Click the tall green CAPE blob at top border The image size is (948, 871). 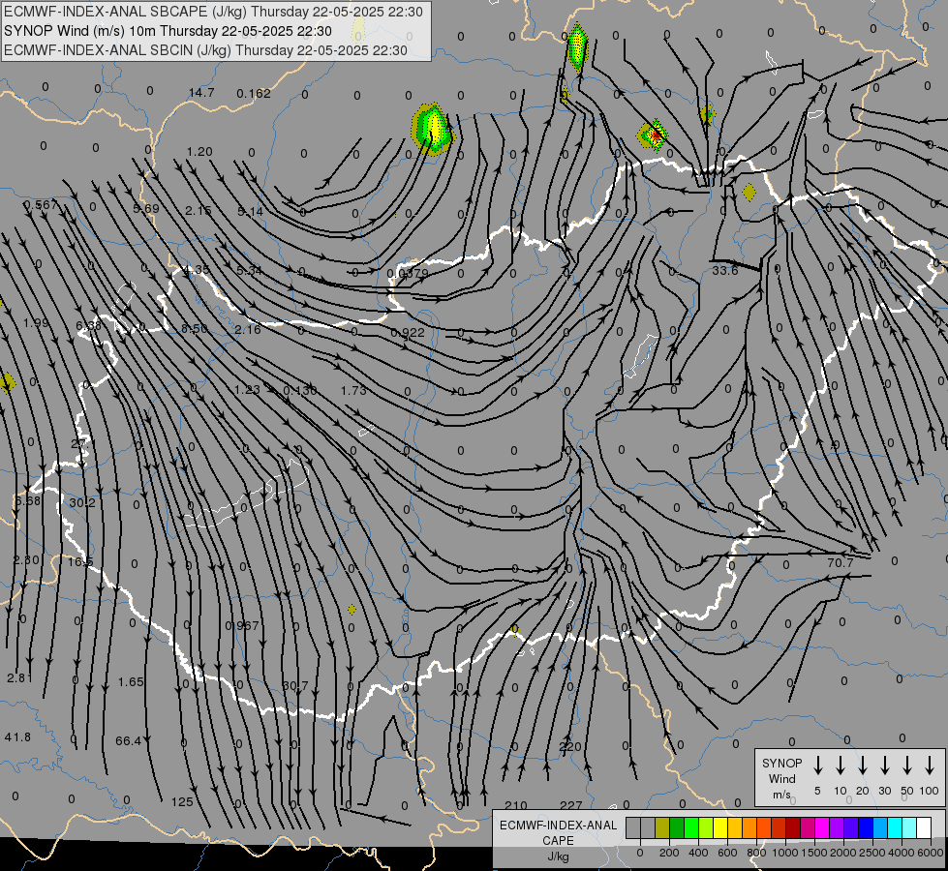577,46
